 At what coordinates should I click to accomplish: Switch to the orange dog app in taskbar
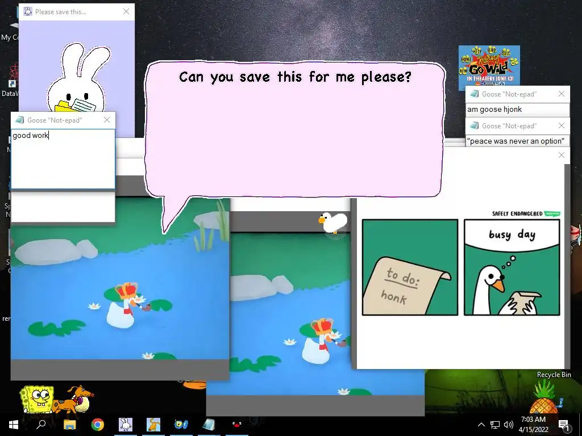tap(153, 425)
